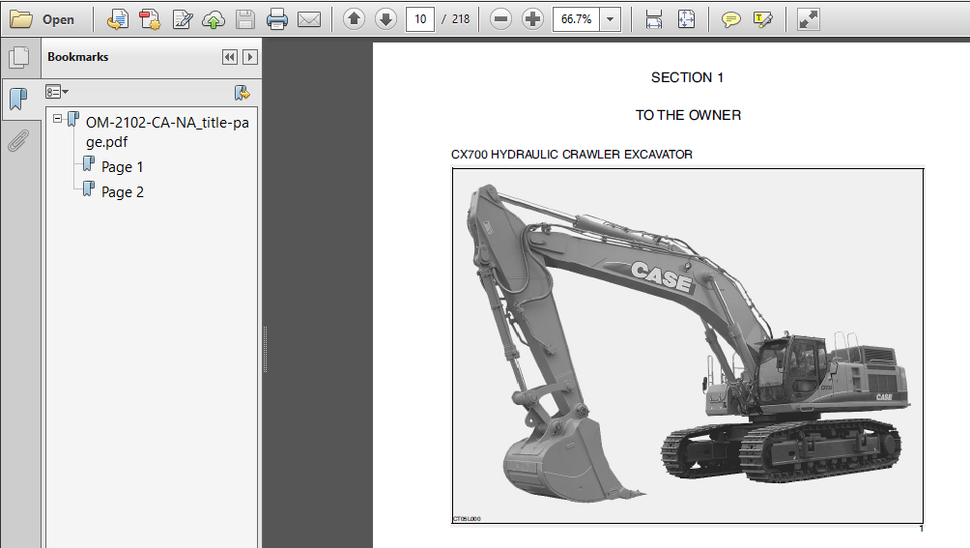Click the expand pane right arrow button
The height and width of the screenshot is (548, 970).
(x=250, y=57)
